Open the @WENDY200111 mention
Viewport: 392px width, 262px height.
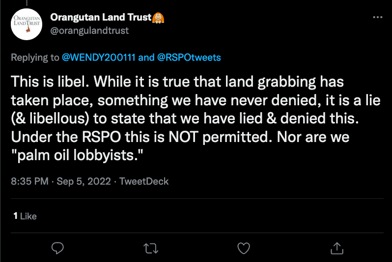pyautogui.click(x=99, y=57)
